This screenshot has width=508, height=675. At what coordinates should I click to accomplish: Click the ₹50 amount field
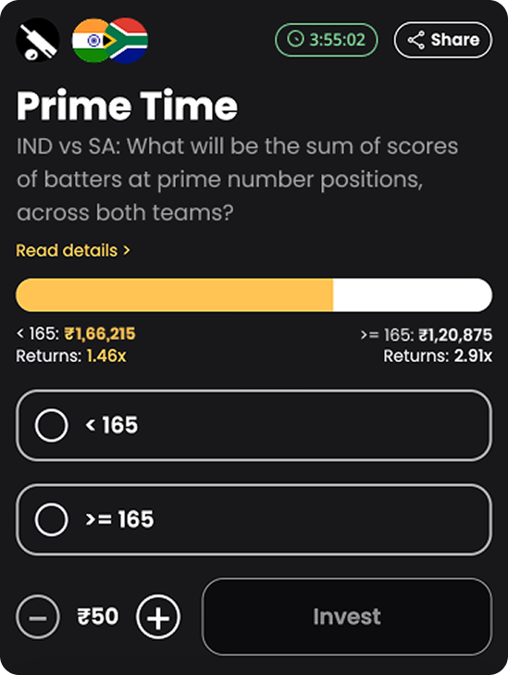click(98, 617)
